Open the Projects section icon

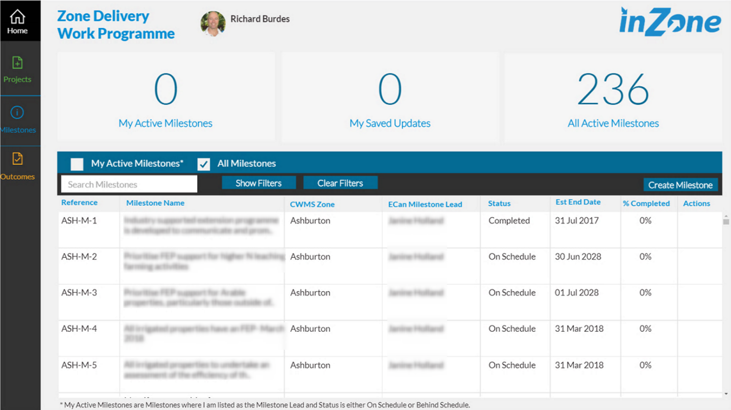(17, 63)
